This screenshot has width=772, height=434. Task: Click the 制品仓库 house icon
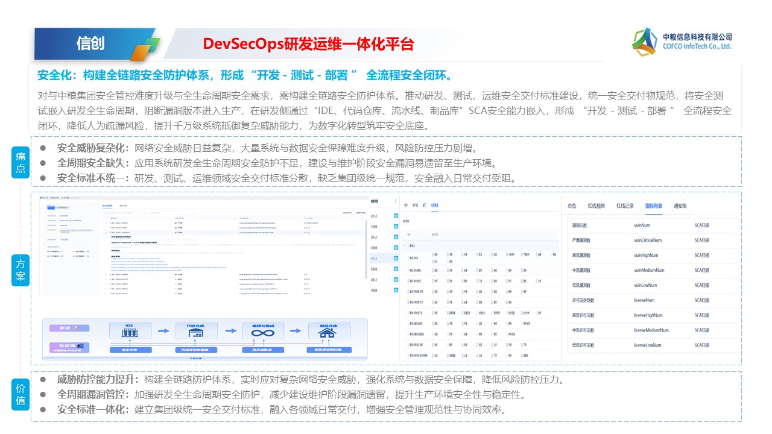pyautogui.click(x=329, y=333)
